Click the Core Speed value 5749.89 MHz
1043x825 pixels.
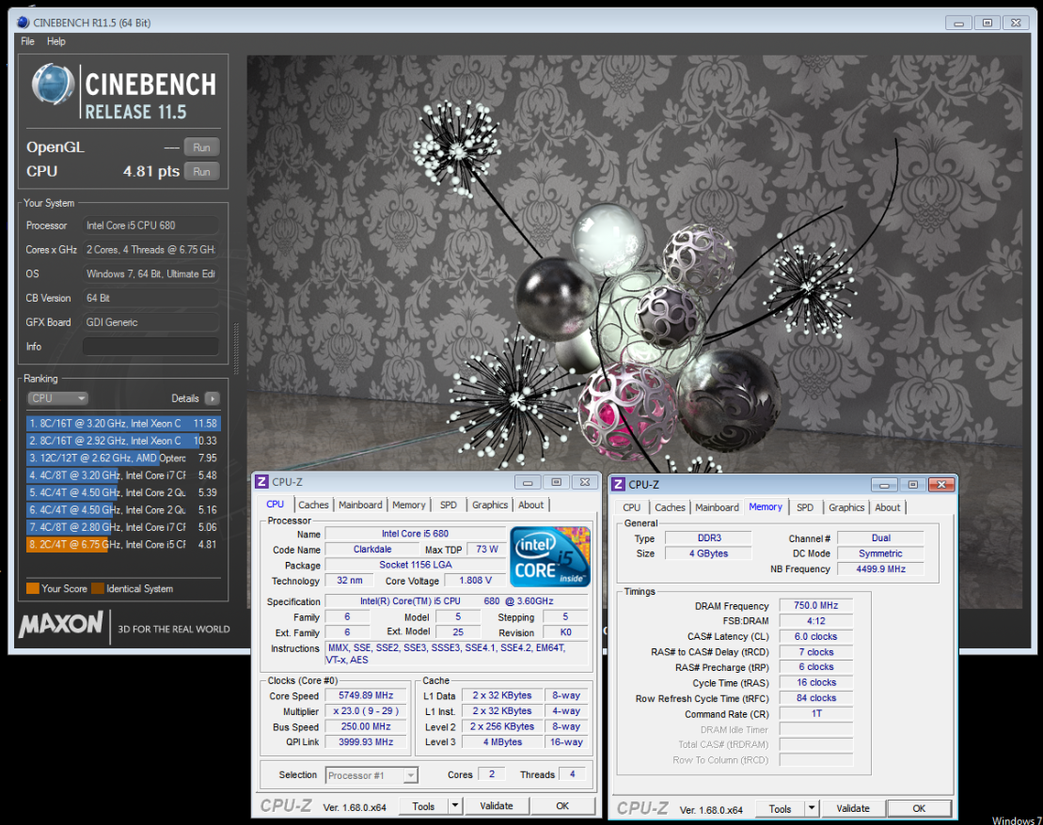366,695
